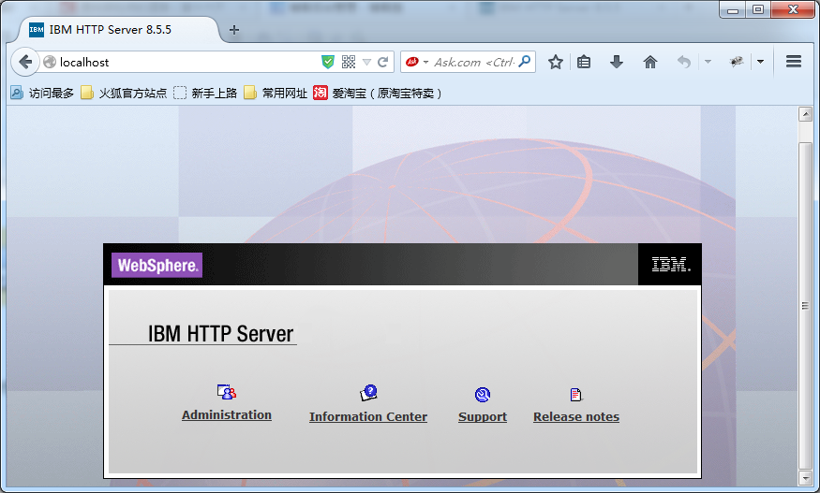Click the bug extension icon in toolbar
Viewport: 820px width, 493px height.
[737, 62]
